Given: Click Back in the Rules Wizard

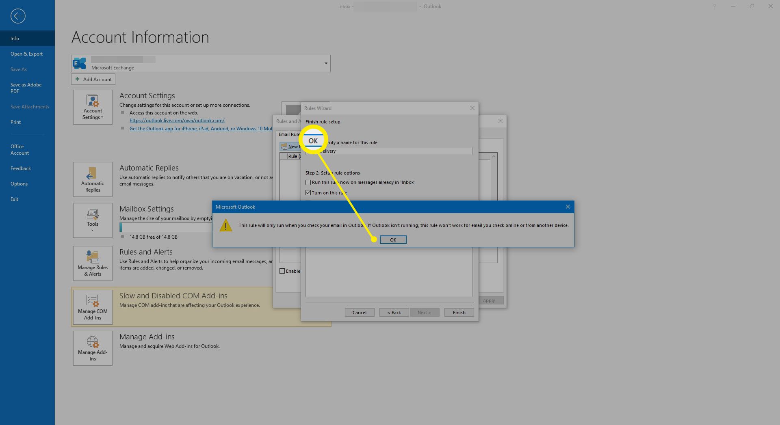Looking at the screenshot, I should tap(394, 312).
